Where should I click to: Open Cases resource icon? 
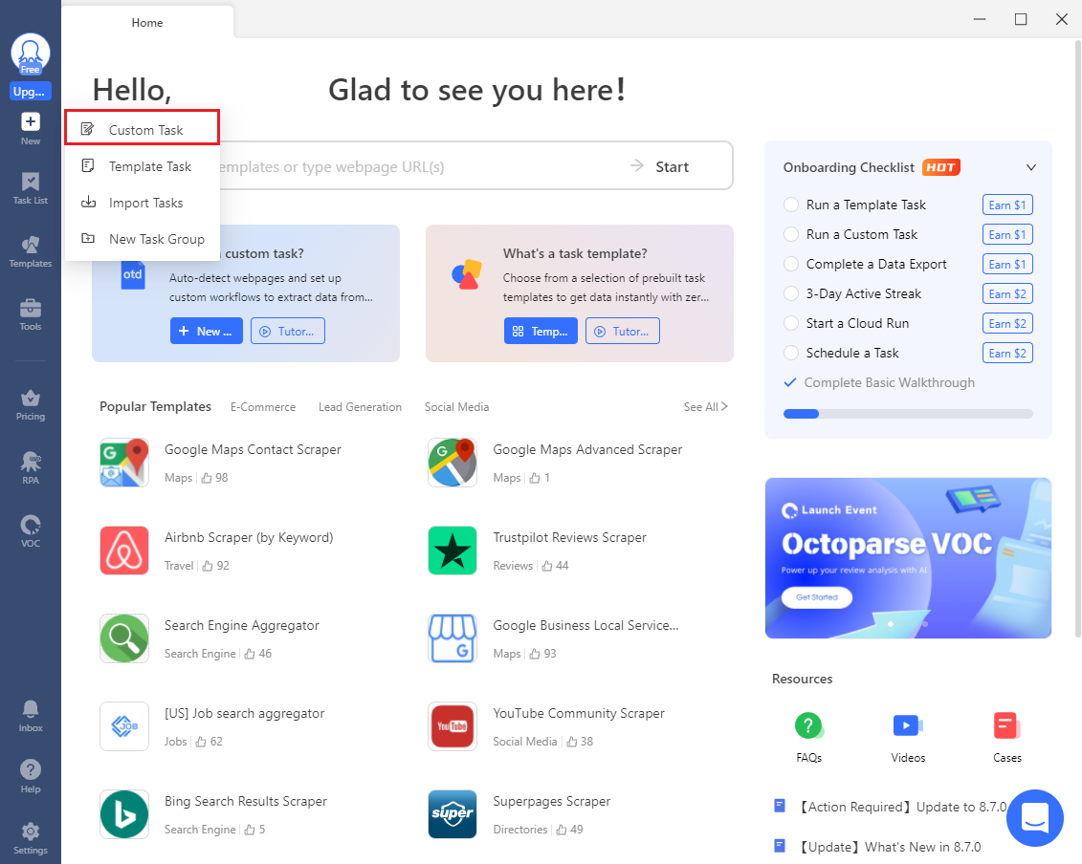pos(1006,726)
